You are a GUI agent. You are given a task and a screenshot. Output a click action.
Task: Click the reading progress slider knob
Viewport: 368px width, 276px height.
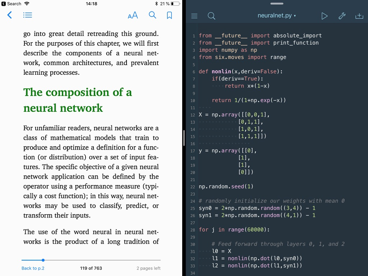(43, 260)
